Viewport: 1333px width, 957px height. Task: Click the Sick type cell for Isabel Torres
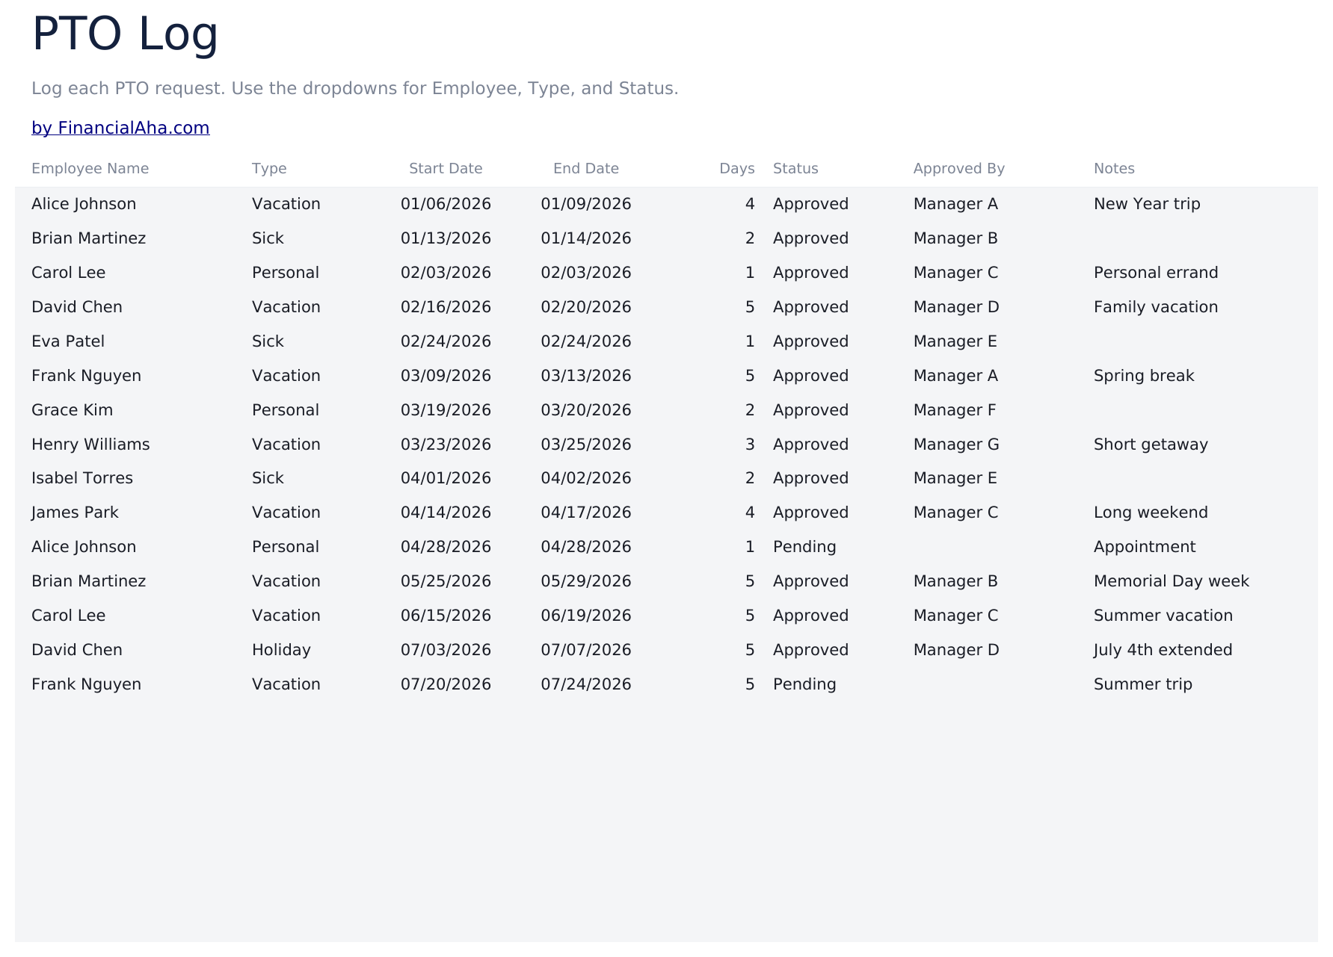coord(268,478)
